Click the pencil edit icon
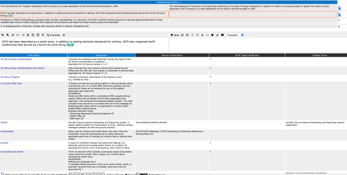 pos(217,35)
